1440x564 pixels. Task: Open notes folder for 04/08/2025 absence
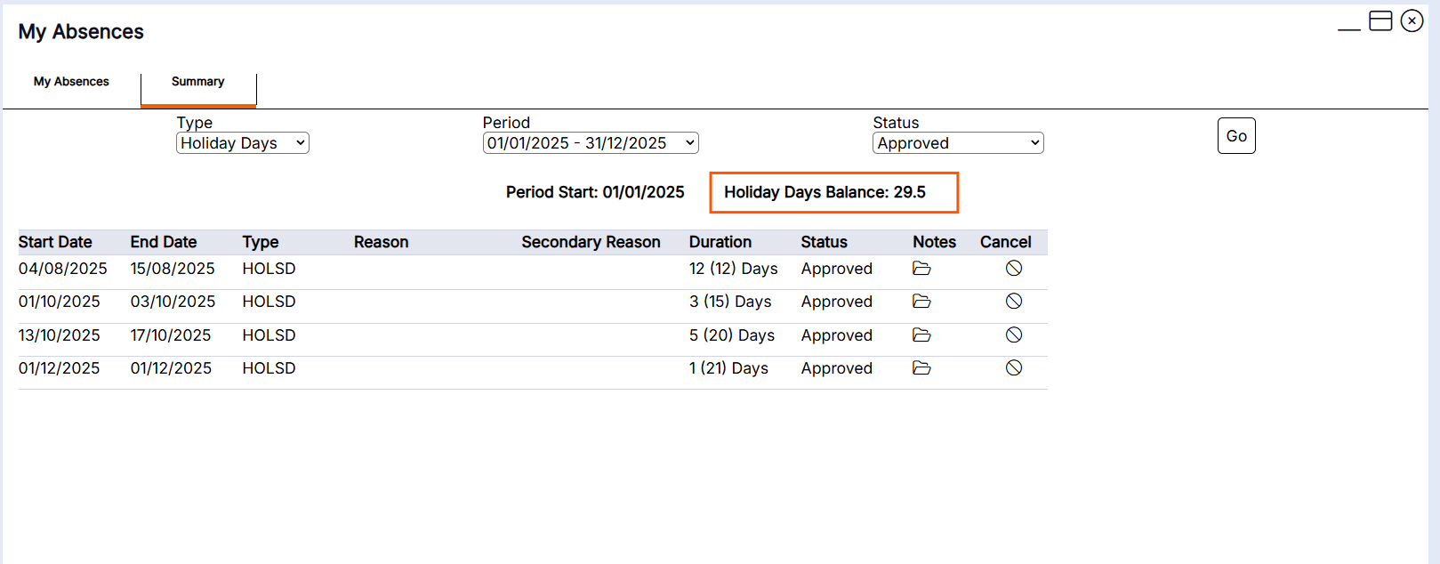(921, 269)
